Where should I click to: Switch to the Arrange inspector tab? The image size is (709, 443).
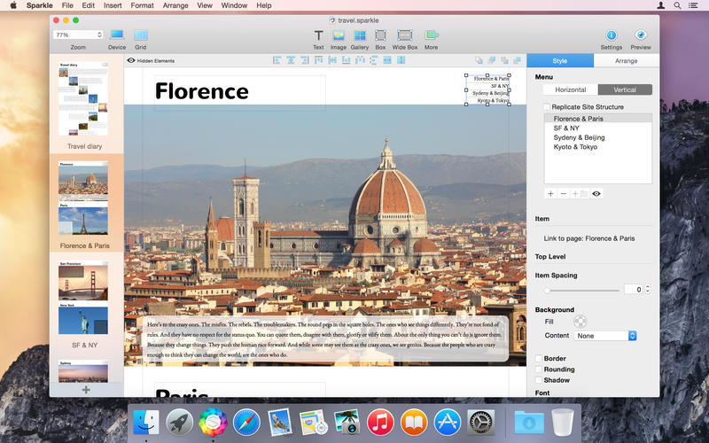pos(627,61)
